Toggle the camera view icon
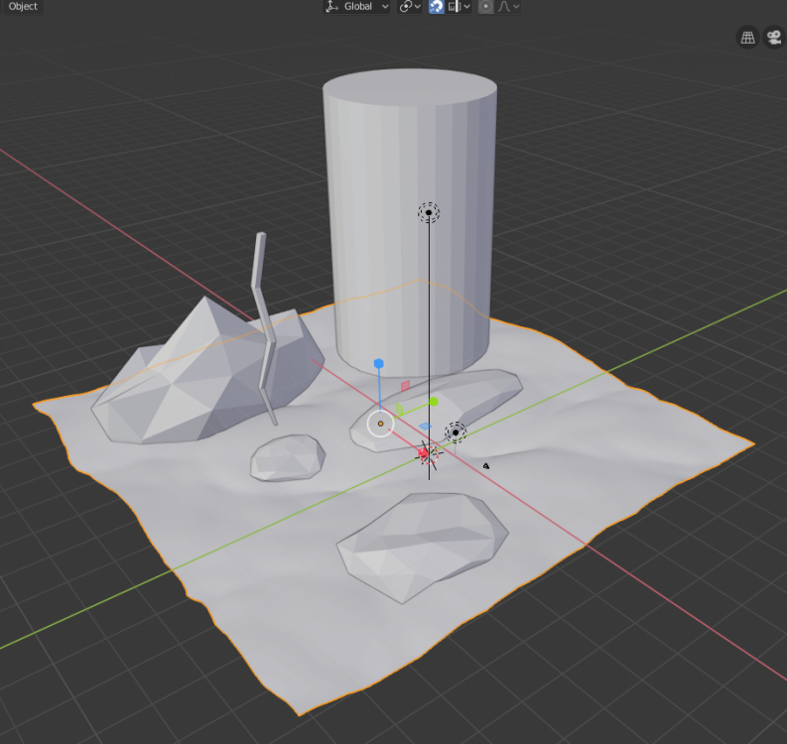 773,38
